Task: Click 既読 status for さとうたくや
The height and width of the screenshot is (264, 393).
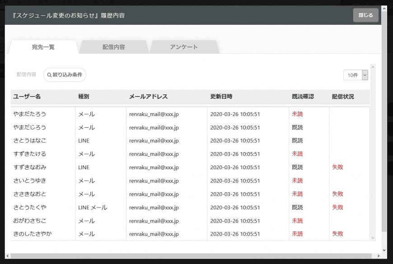Action: pos(297,208)
